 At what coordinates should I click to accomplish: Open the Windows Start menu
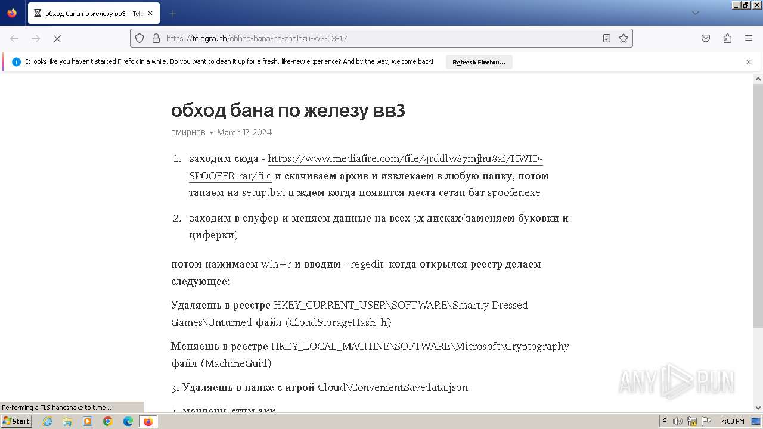point(17,421)
